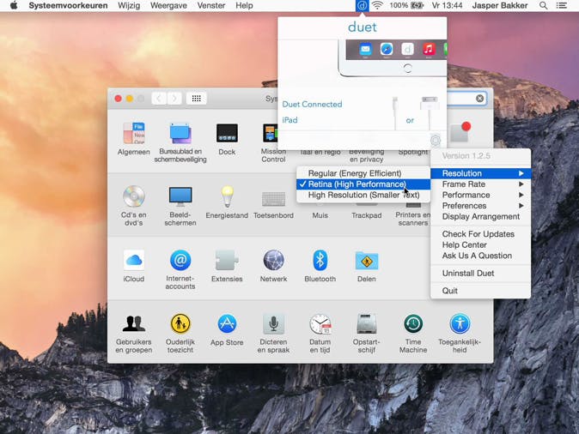
Task: Open Bureaublad en schermbeveiliging pane
Action: [180, 142]
